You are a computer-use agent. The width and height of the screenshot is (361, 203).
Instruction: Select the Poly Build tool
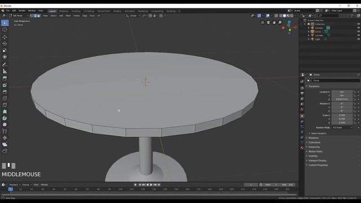pos(5,112)
